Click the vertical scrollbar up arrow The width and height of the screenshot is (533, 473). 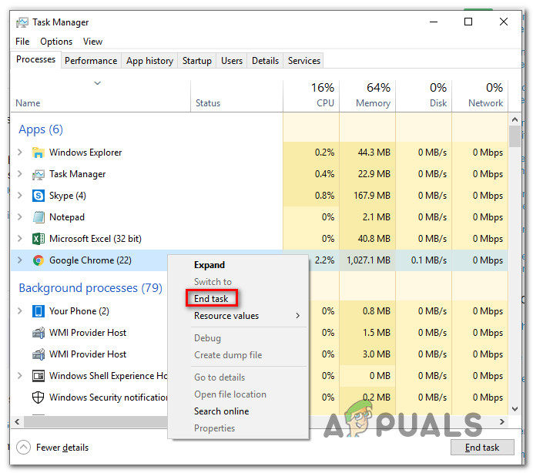tap(515, 119)
